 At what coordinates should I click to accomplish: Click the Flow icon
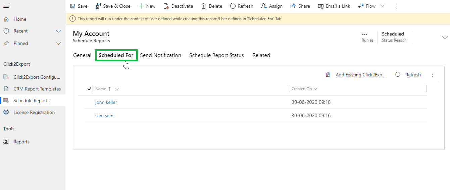[361, 6]
